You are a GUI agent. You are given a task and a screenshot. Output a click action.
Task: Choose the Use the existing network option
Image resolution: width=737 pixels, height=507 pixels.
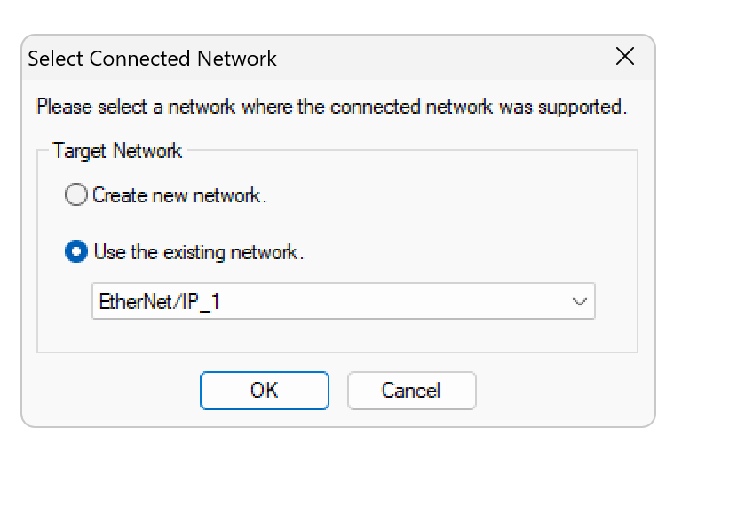tap(77, 252)
